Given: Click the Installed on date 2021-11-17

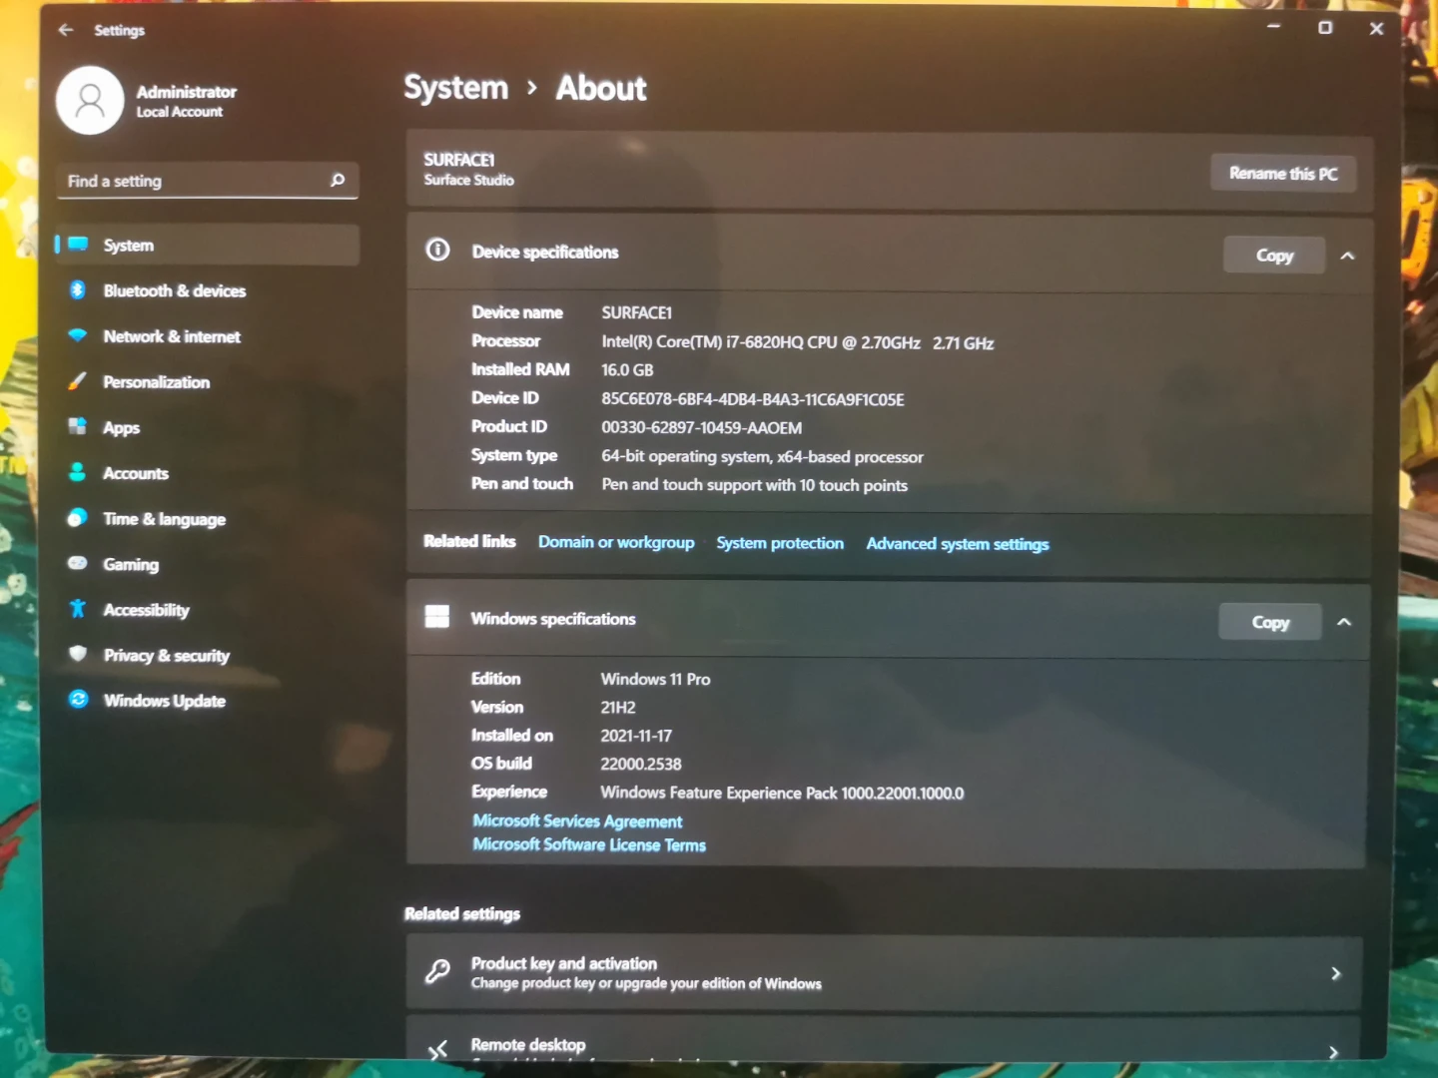Looking at the screenshot, I should pyautogui.click(x=636, y=736).
